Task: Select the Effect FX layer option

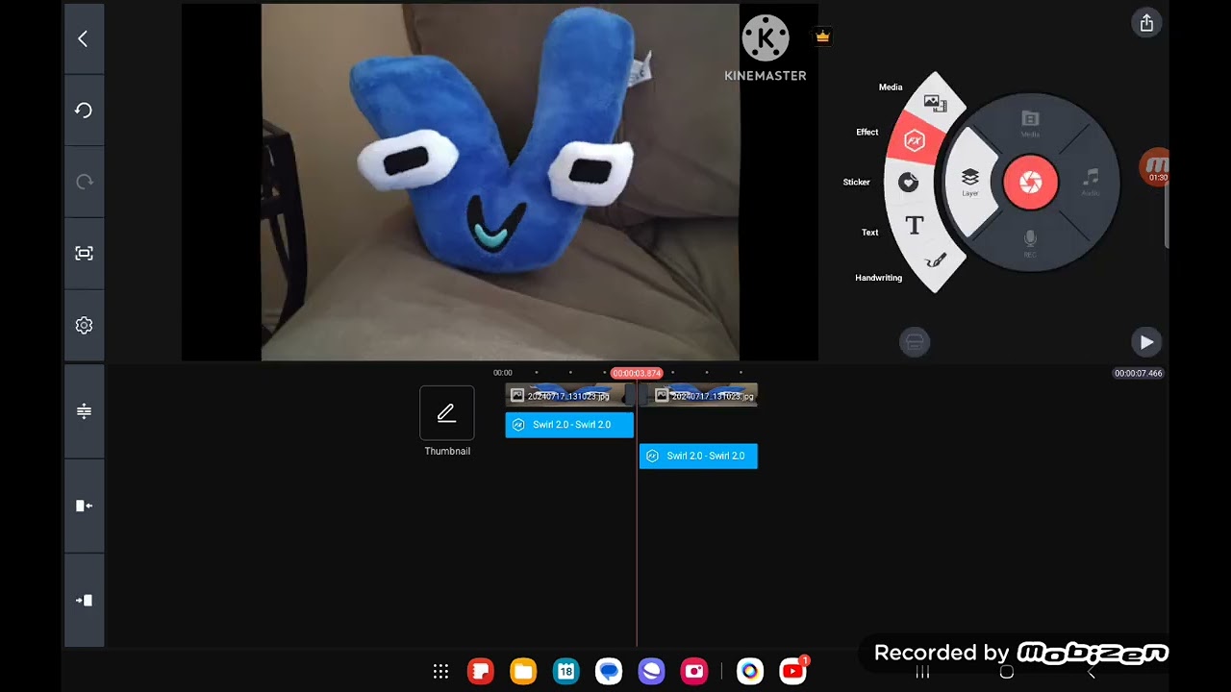Action: tap(915, 141)
